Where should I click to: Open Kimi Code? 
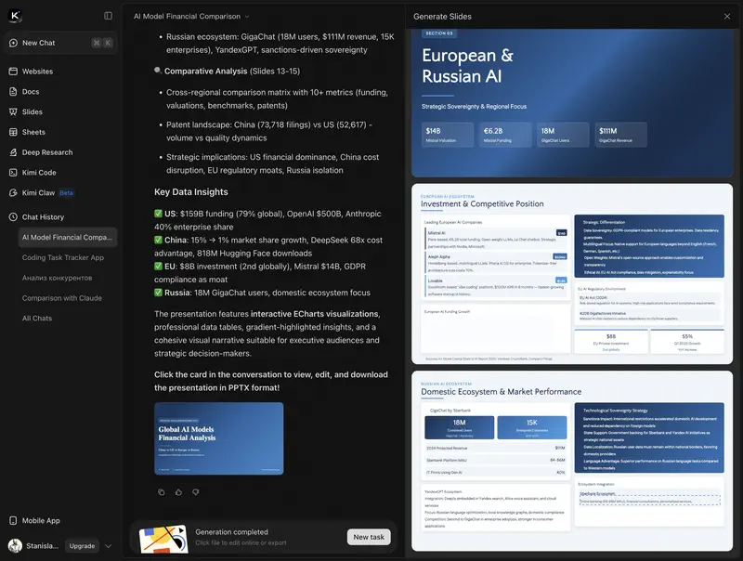click(x=39, y=173)
